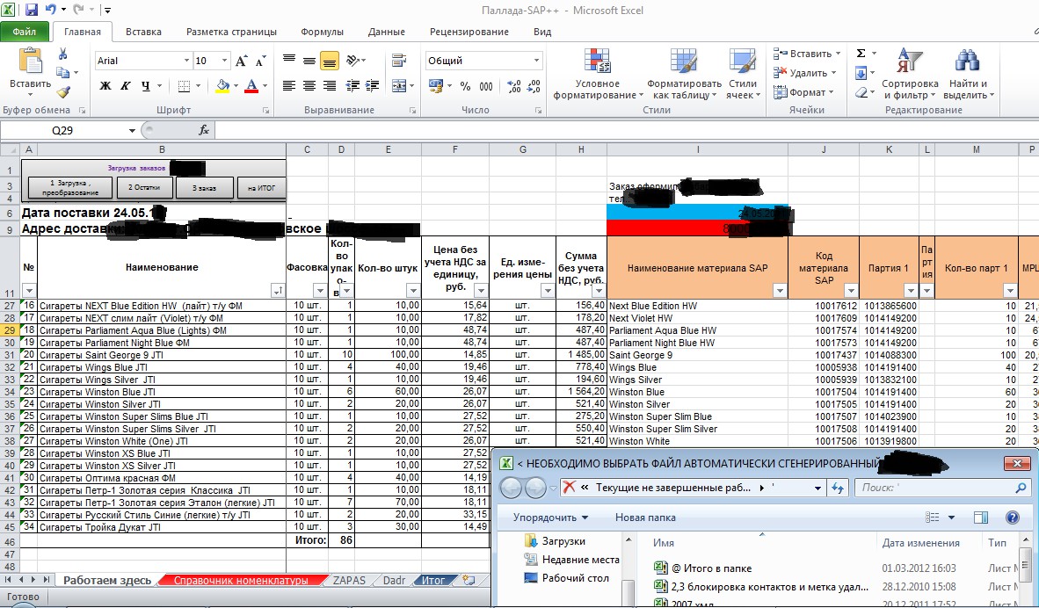
Task: Apply yellow fill color bucket
Action: tap(222, 86)
